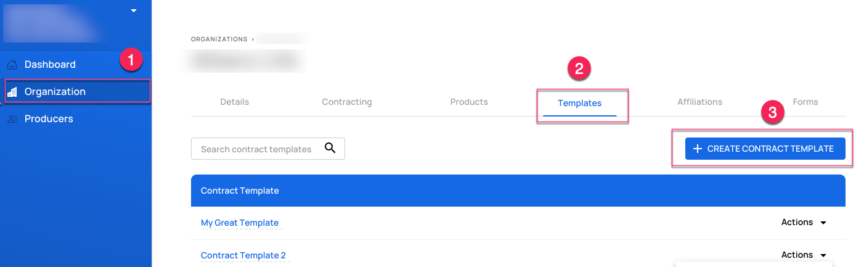
Task: Select the Templates tab
Action: click(x=580, y=103)
